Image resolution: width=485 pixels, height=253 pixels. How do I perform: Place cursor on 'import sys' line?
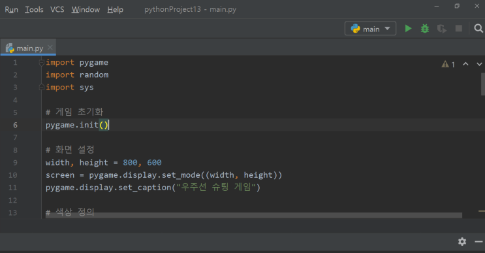click(70, 88)
